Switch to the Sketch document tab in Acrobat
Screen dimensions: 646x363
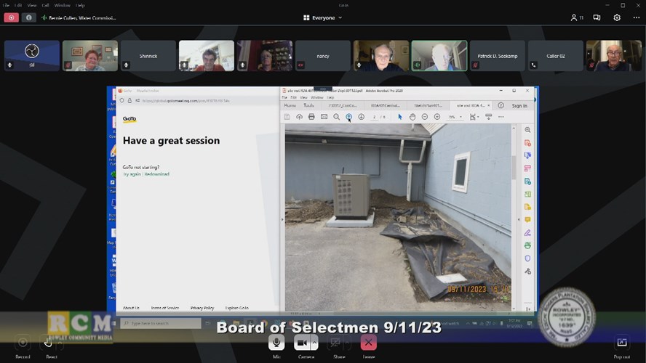(x=428, y=106)
